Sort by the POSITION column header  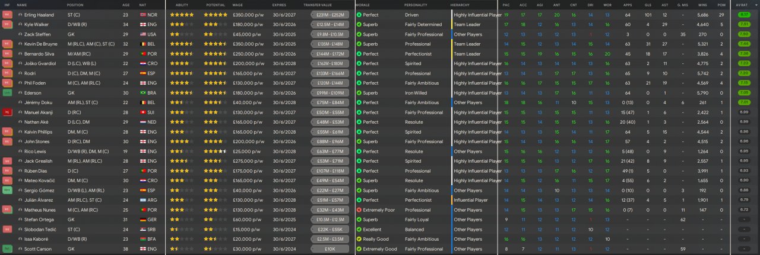pyautogui.click(x=75, y=5)
